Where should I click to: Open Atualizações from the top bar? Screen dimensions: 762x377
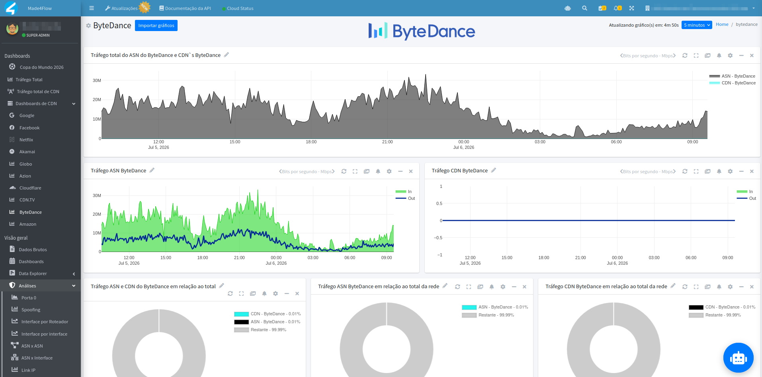click(122, 8)
